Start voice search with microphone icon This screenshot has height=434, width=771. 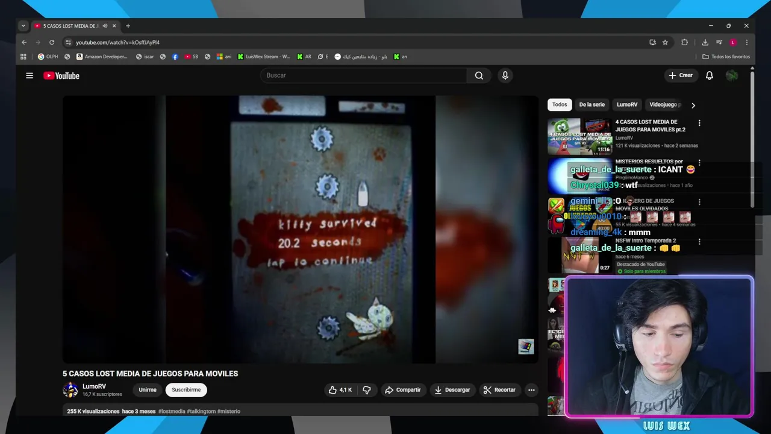tap(505, 75)
